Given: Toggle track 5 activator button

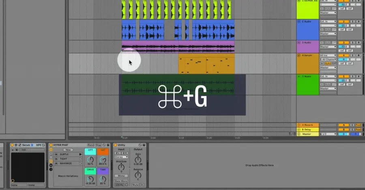Looking at the screenshot, I should click(344, 76).
